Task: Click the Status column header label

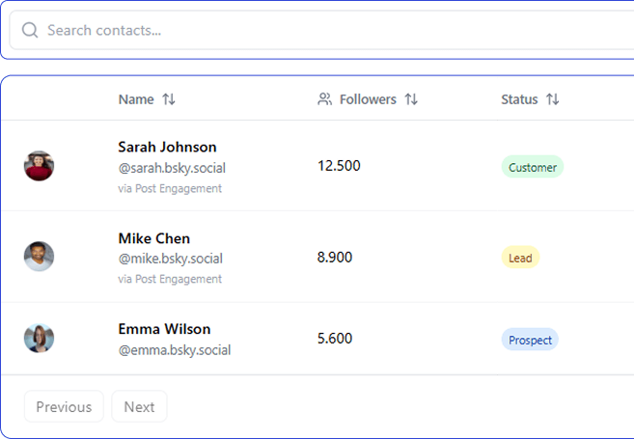Action: (x=519, y=99)
